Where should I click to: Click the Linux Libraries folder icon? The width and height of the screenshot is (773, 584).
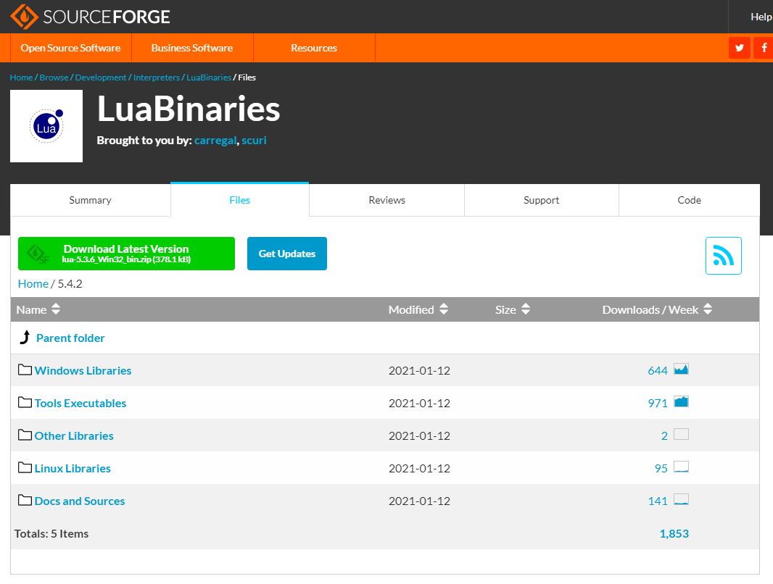tap(25, 467)
